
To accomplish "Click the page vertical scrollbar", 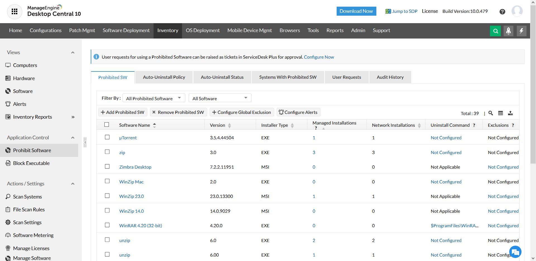I will pyautogui.click(x=533, y=84).
